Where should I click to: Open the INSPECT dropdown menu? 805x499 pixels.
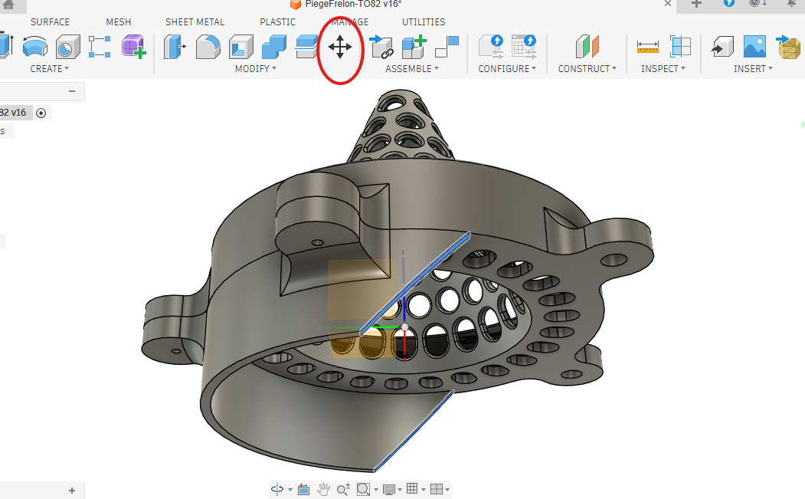point(663,69)
